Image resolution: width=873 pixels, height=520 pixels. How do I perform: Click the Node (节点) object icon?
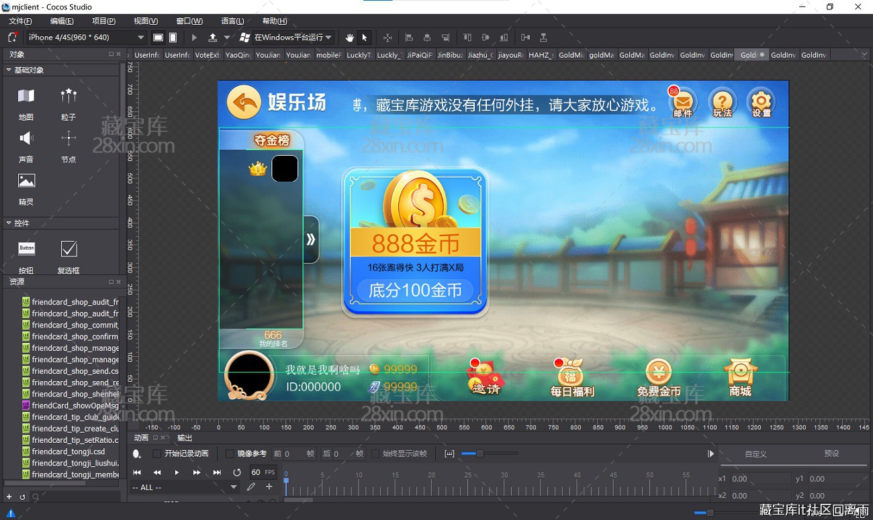pyautogui.click(x=68, y=139)
